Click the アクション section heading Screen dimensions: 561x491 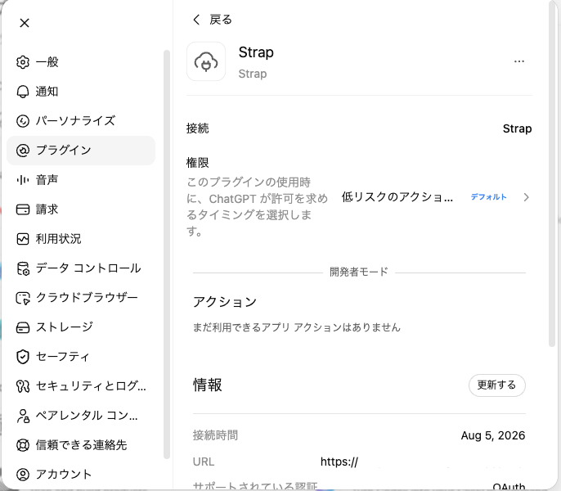pos(225,302)
